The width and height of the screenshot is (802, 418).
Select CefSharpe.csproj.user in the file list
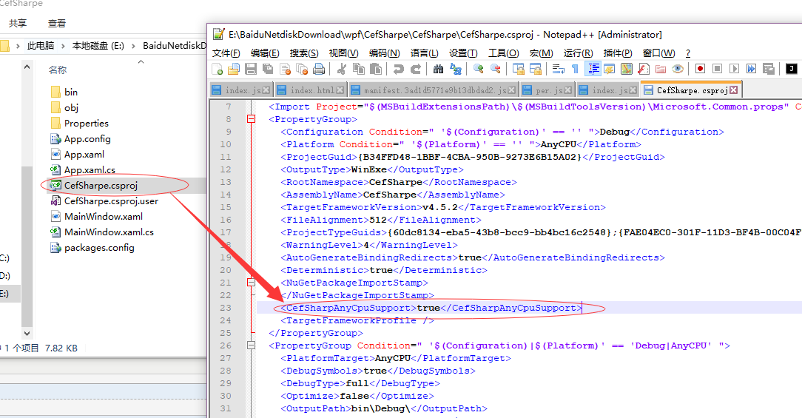(111, 201)
